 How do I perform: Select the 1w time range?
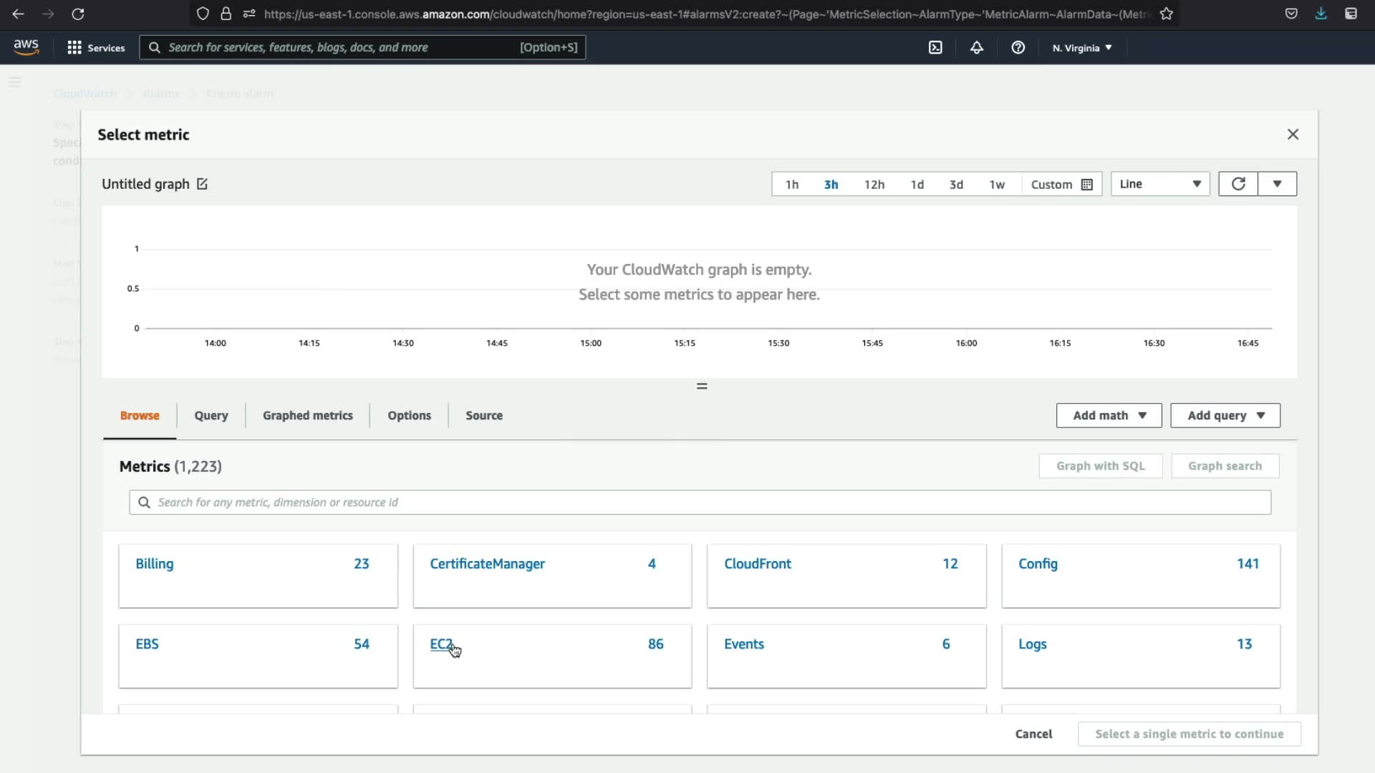coord(996,184)
